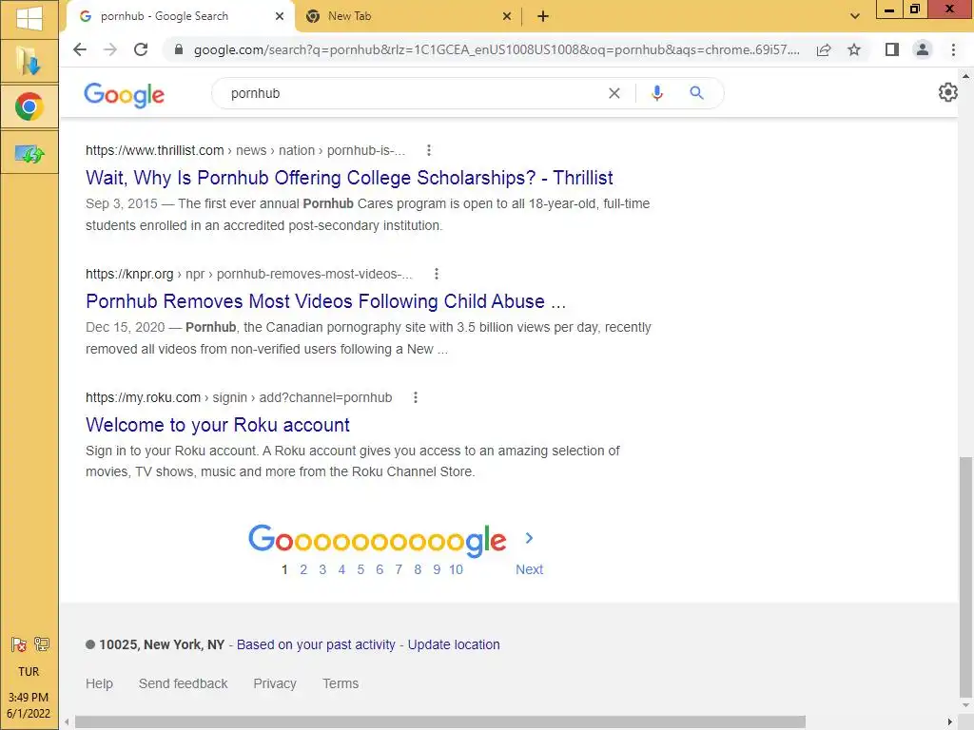This screenshot has height=730, width=974.
Task: Go to results page 10
Action: (x=456, y=569)
